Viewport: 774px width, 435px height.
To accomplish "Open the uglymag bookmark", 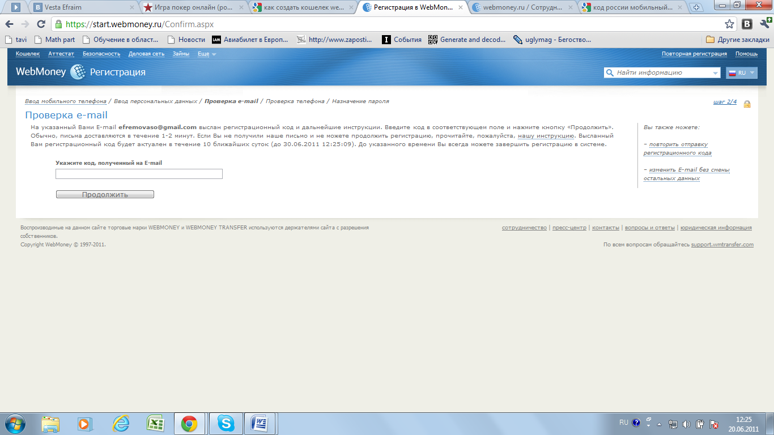I will [x=552, y=40].
